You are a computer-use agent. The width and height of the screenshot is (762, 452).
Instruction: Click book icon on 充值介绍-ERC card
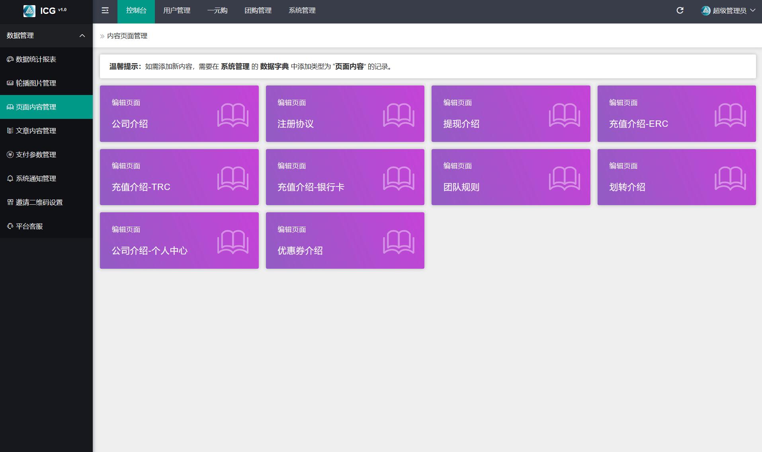[x=730, y=115]
